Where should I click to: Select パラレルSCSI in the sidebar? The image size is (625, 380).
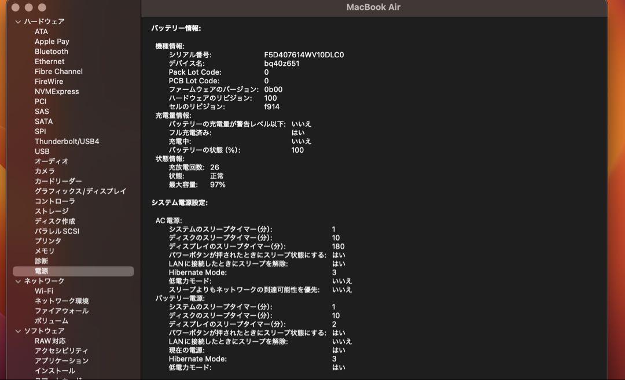coord(57,231)
